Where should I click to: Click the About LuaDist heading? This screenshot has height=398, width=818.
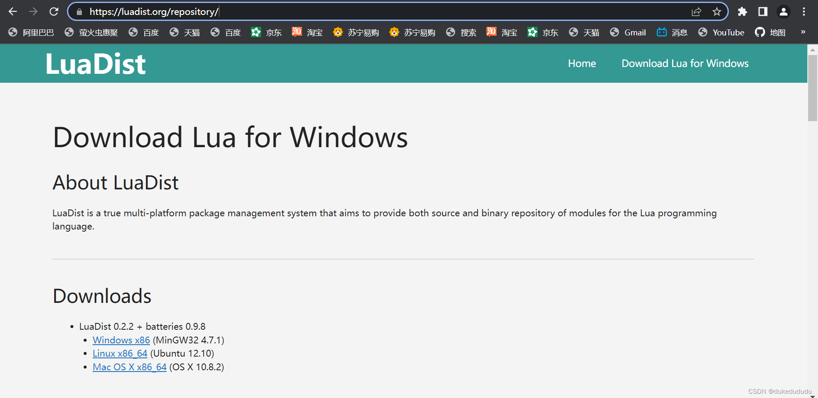(116, 183)
